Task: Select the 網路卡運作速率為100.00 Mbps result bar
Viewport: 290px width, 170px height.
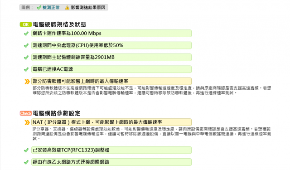Action: click(111, 34)
